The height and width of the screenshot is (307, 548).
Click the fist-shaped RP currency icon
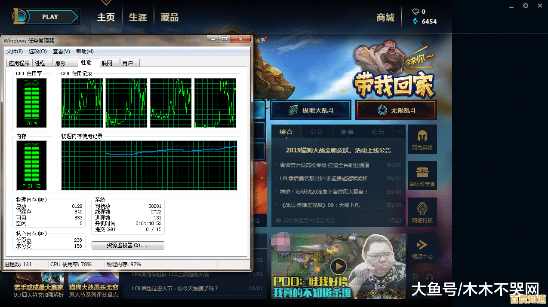click(415, 11)
